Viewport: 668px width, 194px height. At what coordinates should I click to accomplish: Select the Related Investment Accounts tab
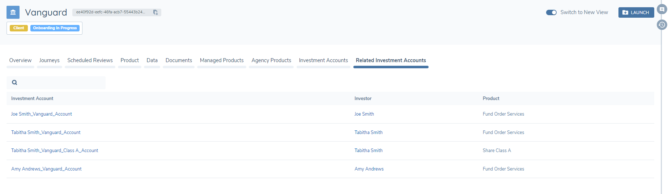[x=391, y=60]
